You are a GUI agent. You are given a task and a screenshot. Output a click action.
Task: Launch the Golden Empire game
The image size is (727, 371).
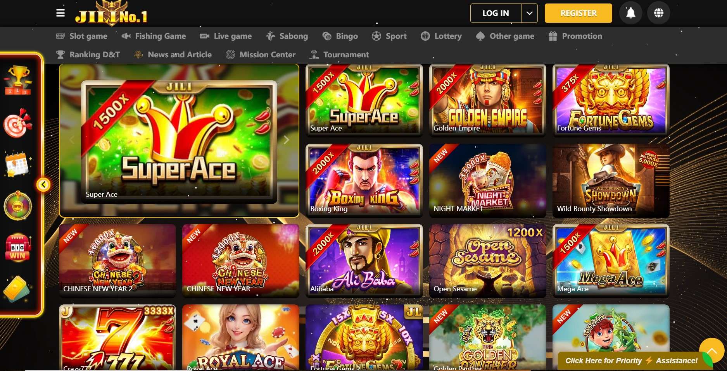click(487, 100)
